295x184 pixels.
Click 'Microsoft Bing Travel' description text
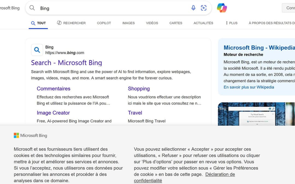click(147, 121)
